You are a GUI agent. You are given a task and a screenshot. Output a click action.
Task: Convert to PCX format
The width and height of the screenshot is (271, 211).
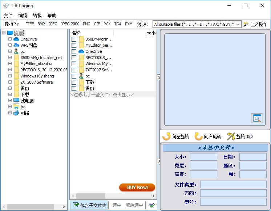107,24
